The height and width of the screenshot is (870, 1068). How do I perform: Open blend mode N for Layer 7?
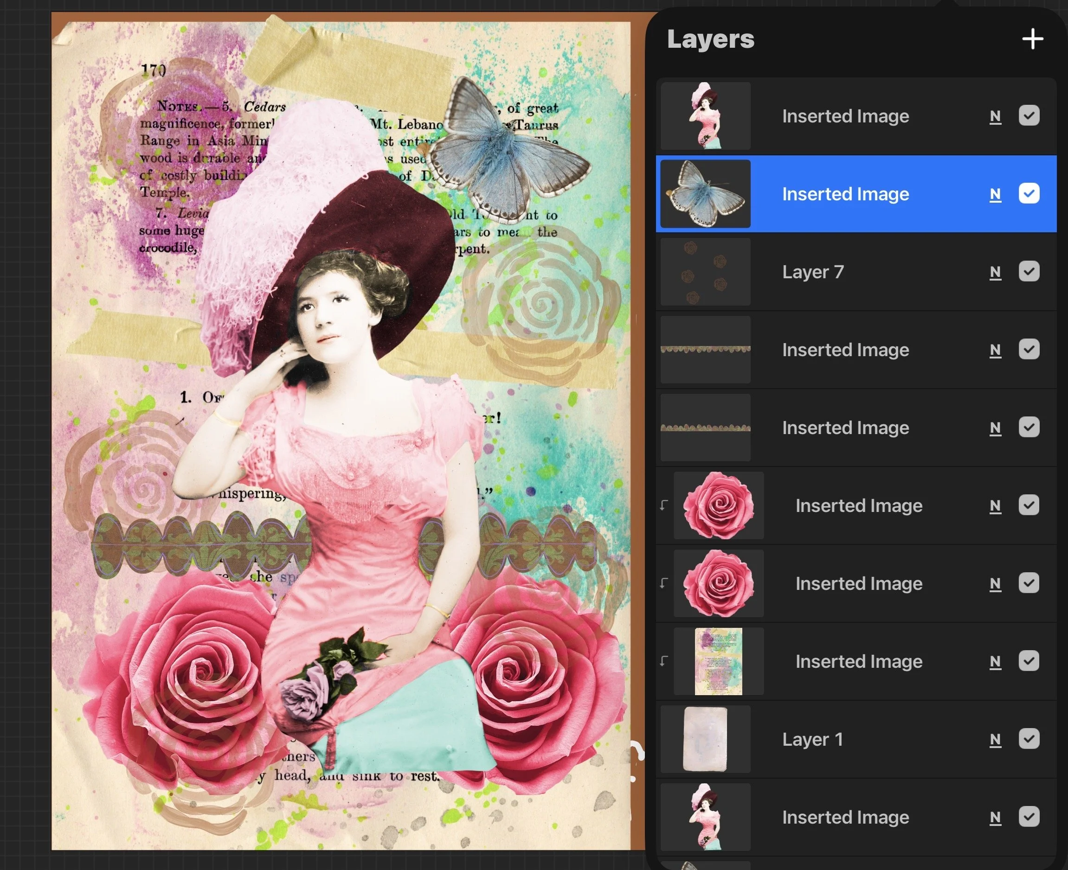[x=995, y=272]
